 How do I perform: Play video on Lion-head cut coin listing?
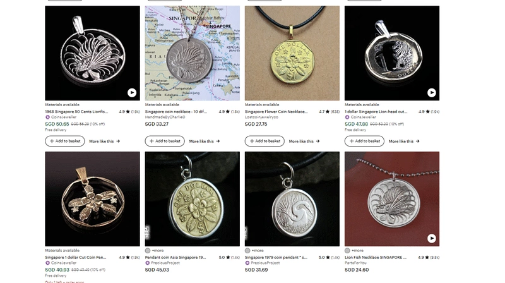(432, 93)
